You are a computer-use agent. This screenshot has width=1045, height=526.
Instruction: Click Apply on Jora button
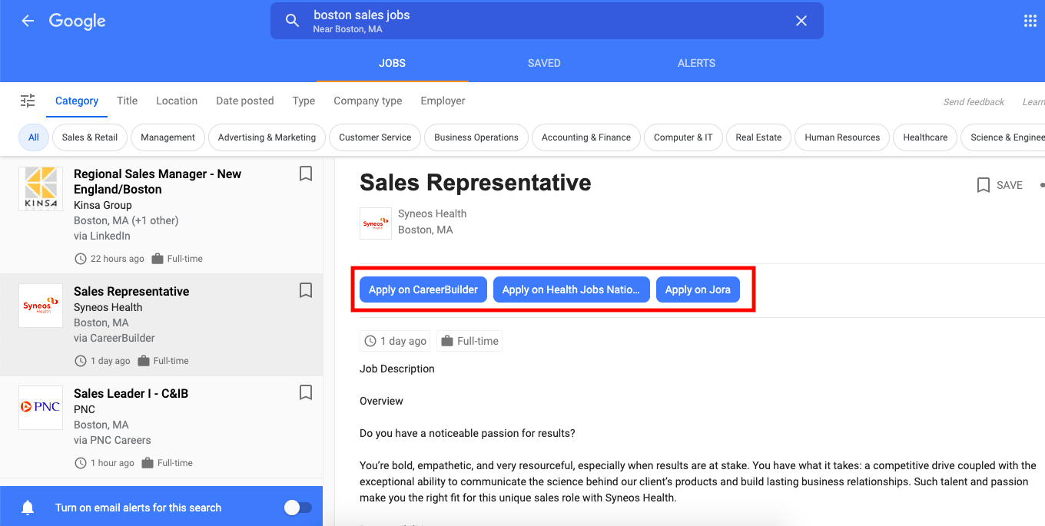[698, 289]
